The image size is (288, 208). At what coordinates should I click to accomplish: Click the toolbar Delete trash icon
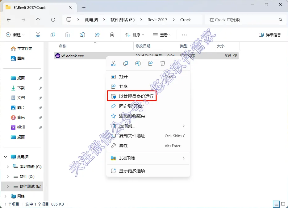112,35
